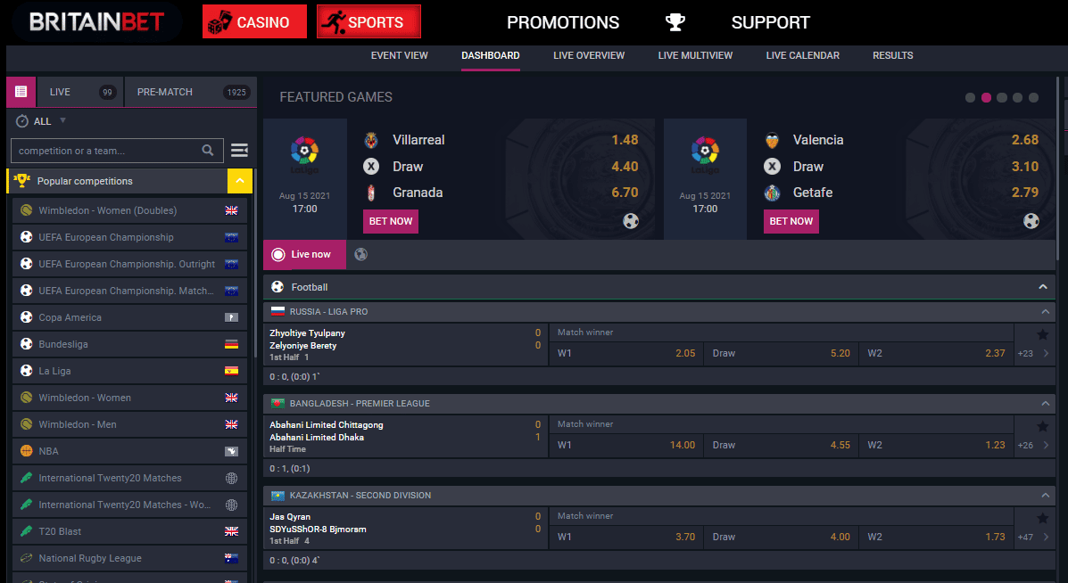Click the list view icon beside LIVE tab
The width and height of the screenshot is (1068, 583).
[21, 92]
